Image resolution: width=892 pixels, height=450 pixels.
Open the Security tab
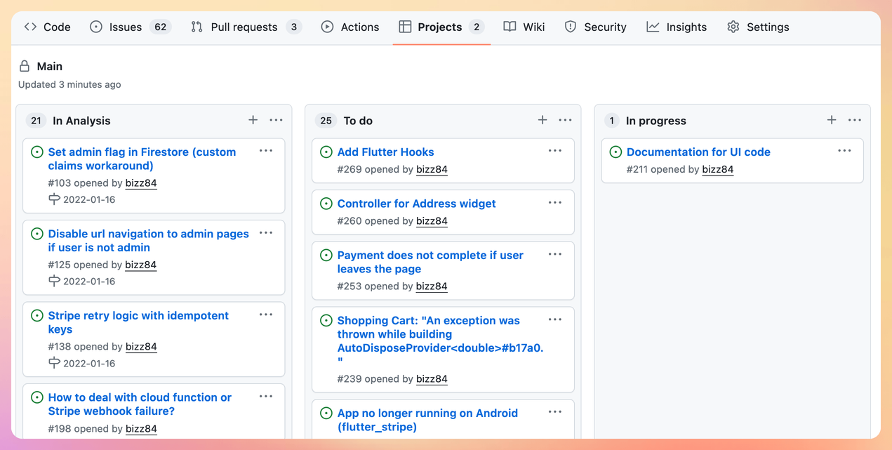[595, 27]
